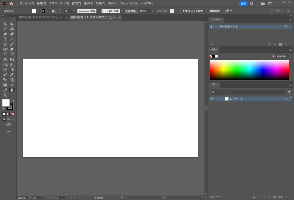Select the Type tool
The height and width of the screenshot is (200, 294).
(5, 39)
